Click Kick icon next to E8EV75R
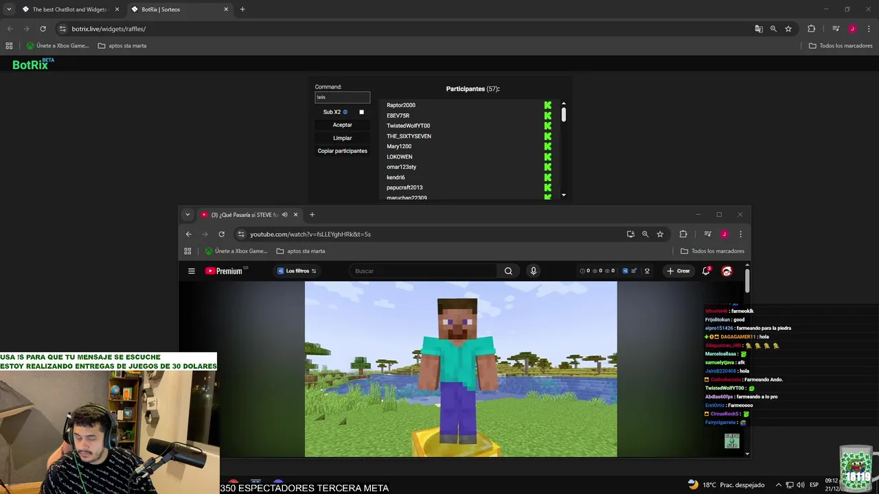879x494 pixels. [548, 116]
